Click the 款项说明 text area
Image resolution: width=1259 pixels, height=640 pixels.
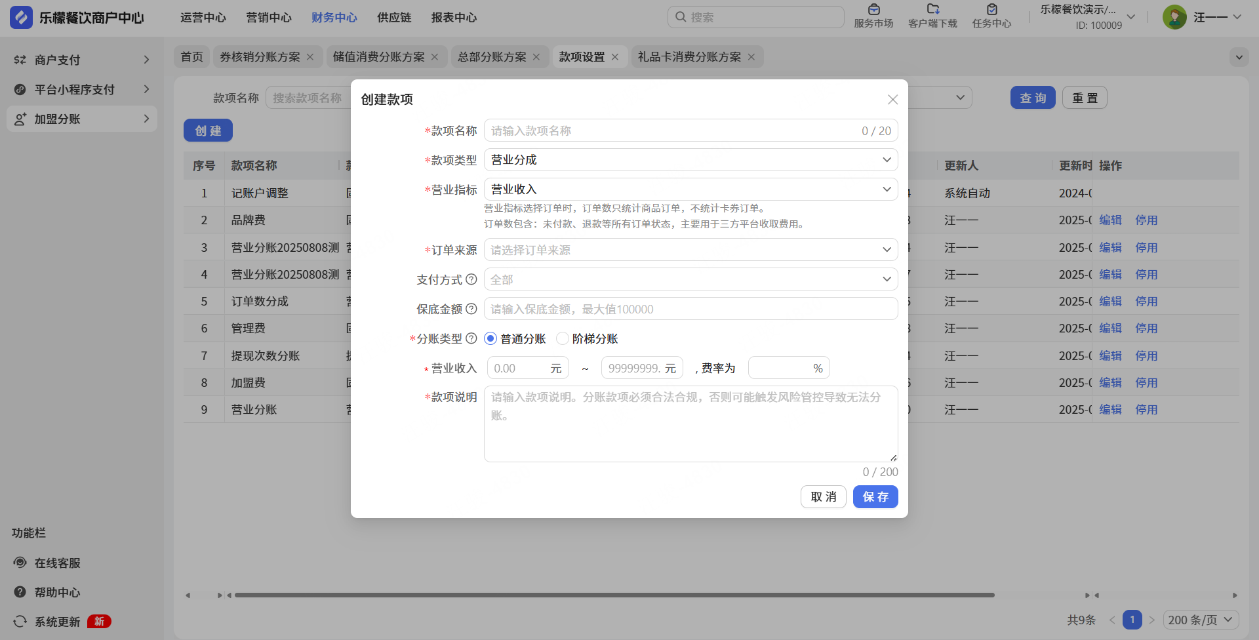(690, 424)
